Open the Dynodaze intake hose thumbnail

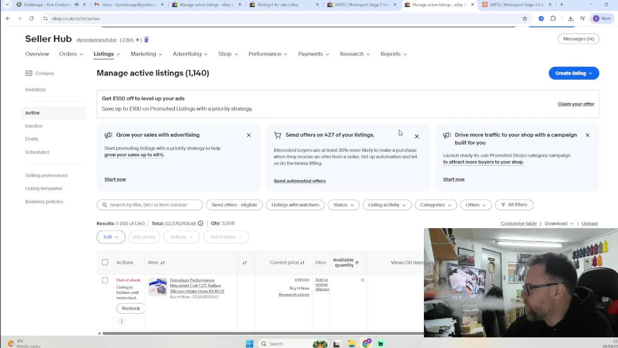158,287
